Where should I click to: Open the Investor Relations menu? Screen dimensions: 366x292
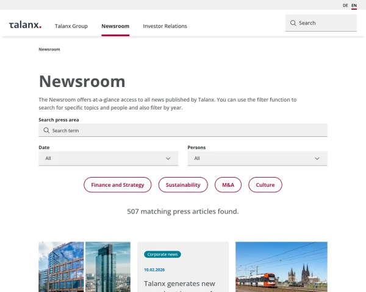click(x=165, y=26)
